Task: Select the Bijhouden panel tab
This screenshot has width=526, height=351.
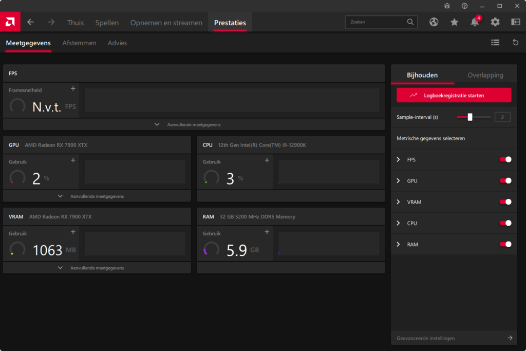Action: tap(422, 75)
